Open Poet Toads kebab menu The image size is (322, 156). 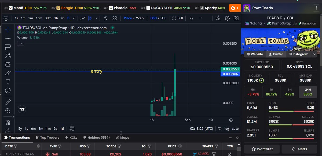click(x=316, y=8)
